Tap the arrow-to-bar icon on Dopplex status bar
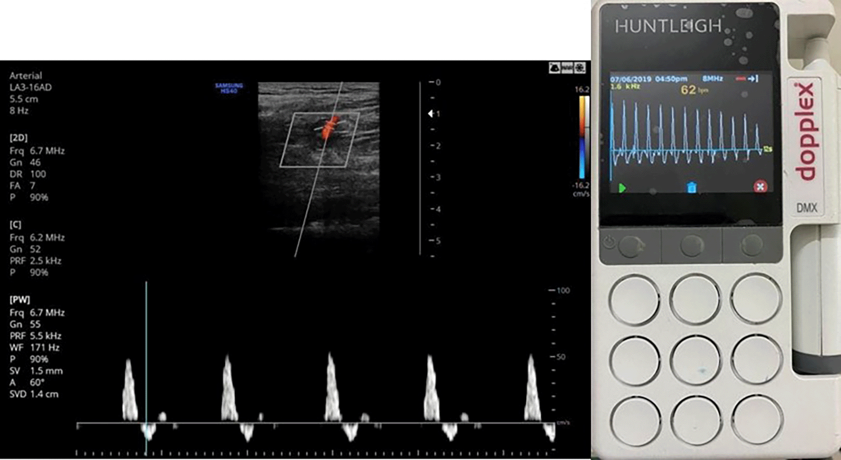The width and height of the screenshot is (841, 460). coord(754,78)
